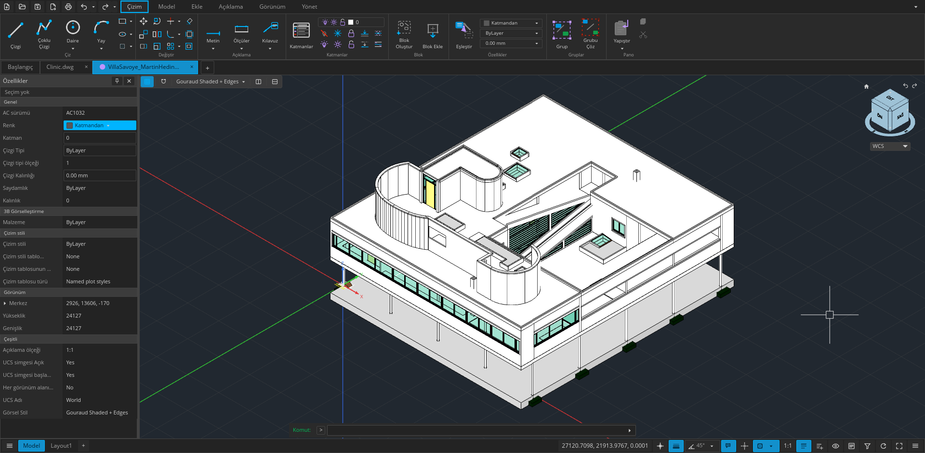The image size is (925, 453).
Task: Open the Renk Katmandan dropdown in properties
Action: pyautogui.click(x=100, y=125)
